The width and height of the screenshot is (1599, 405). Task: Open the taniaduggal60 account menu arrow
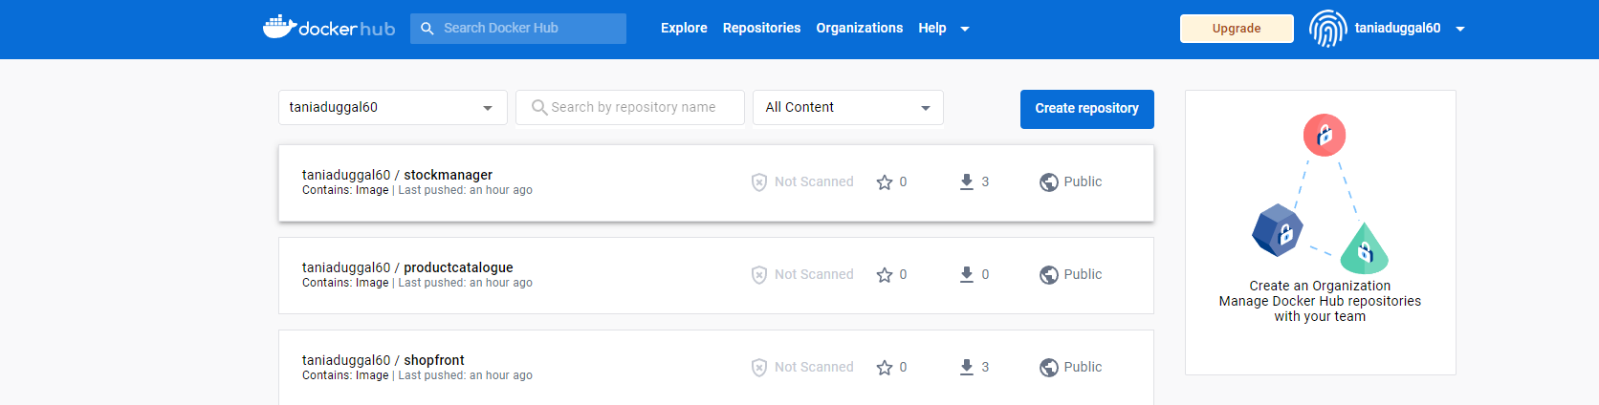[x=1460, y=29]
